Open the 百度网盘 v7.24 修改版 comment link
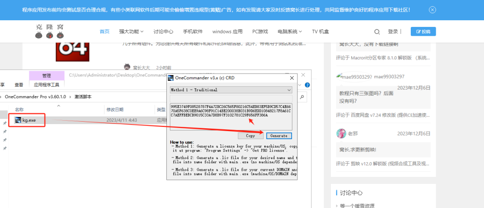The height and width of the screenshot is (208, 484). pos(383,115)
